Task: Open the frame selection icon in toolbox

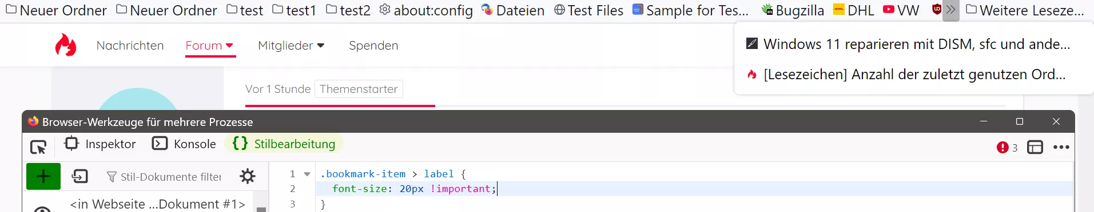Action: 1035,148
